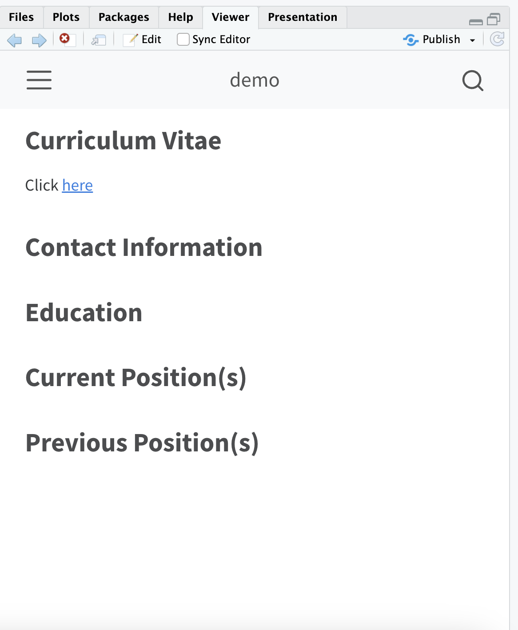The height and width of the screenshot is (630, 518).
Task: Follow the "here" CV link
Action: click(x=77, y=185)
